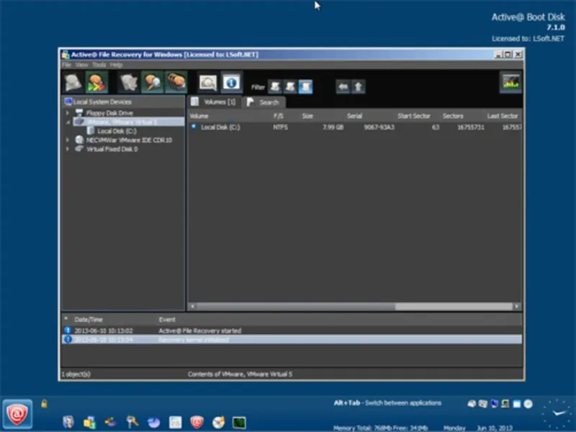Open the Tools menu

click(99, 65)
